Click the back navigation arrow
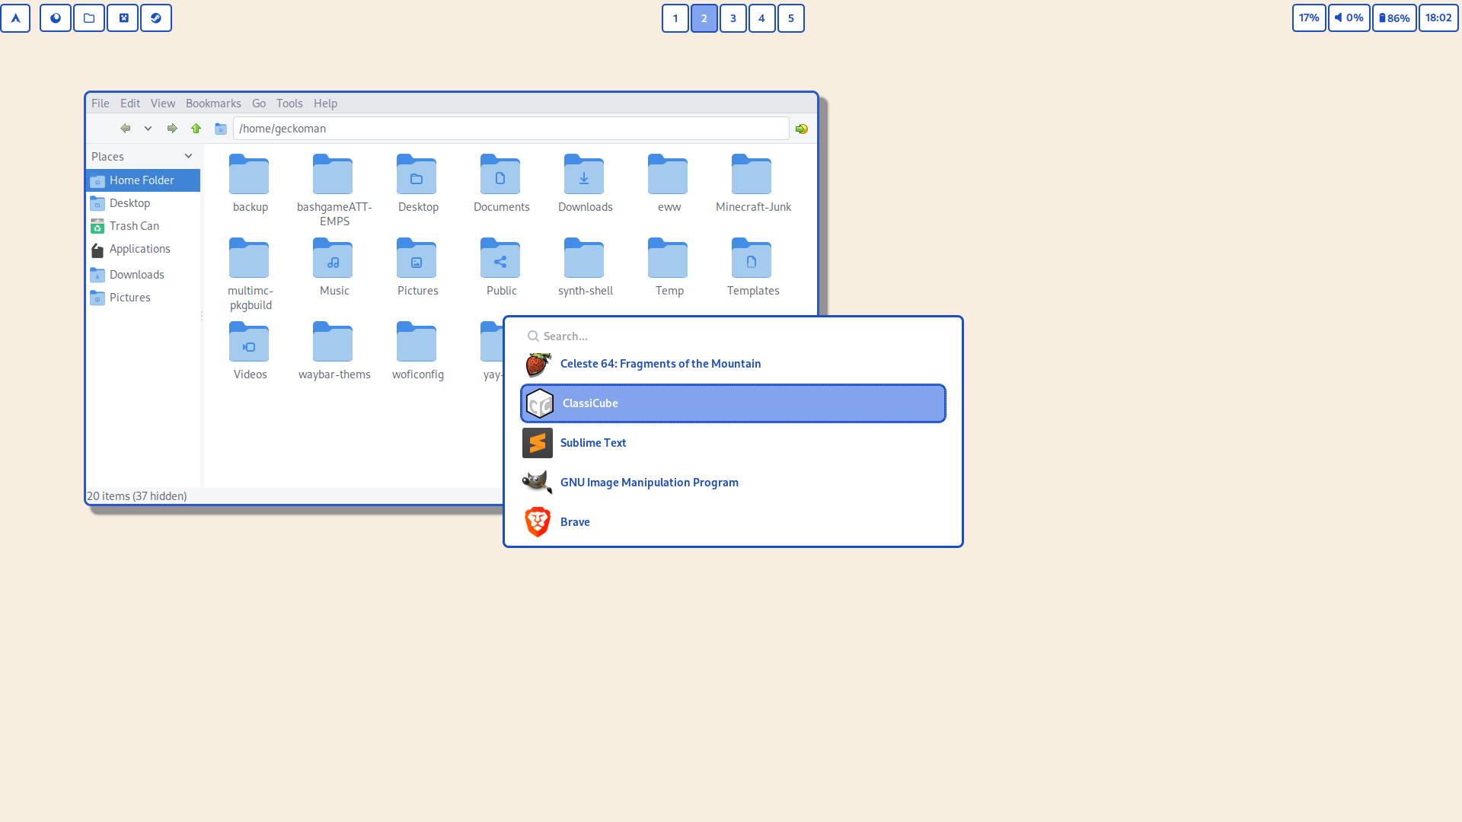Screen dimensions: 1462x822 point(126,129)
